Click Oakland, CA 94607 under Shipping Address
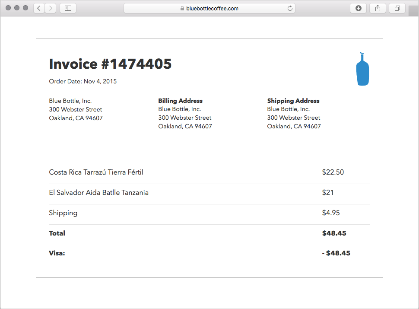The height and width of the screenshot is (309, 419). click(294, 126)
